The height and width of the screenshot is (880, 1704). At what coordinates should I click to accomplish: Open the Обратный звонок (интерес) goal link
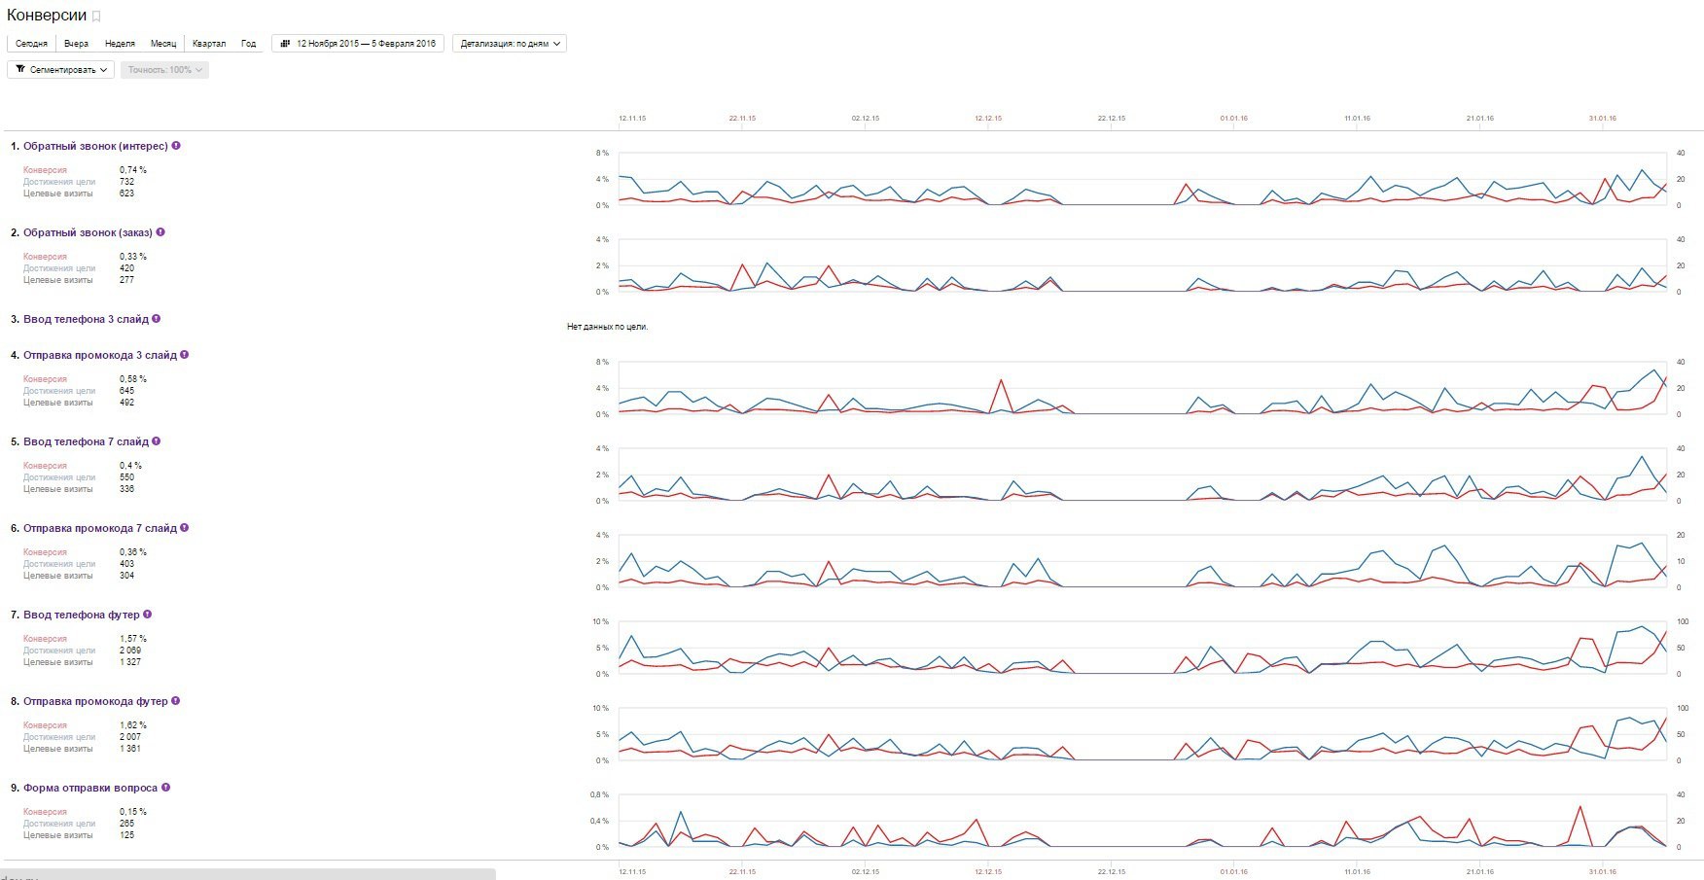[x=95, y=146]
